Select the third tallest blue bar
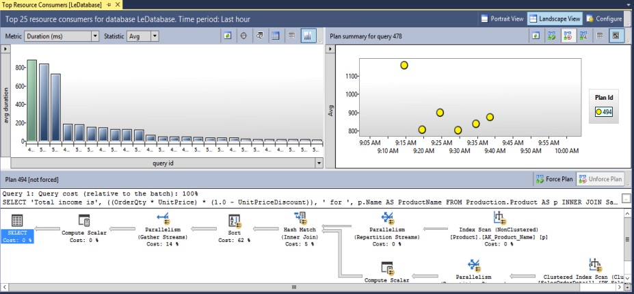Screen dimensions: 634x294 pyautogui.click(x=56, y=107)
